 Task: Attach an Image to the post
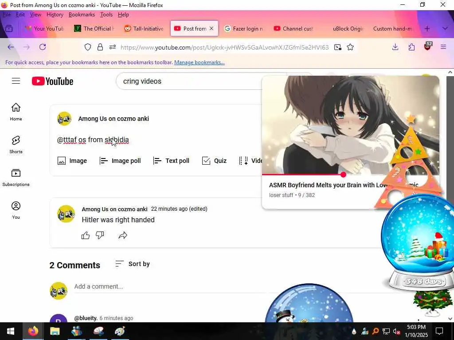[72, 161]
